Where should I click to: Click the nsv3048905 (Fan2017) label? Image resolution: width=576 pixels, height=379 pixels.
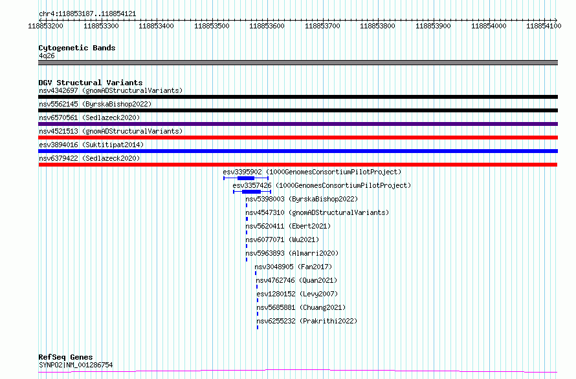293,267
